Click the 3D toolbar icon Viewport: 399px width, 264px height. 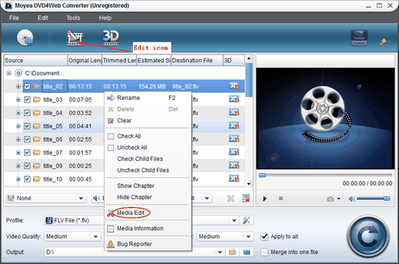click(110, 37)
